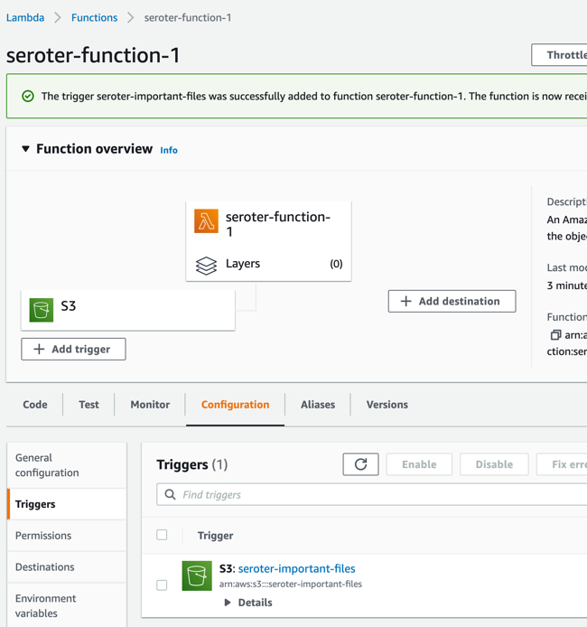Expand the trigger Details disclosure

[228, 603]
